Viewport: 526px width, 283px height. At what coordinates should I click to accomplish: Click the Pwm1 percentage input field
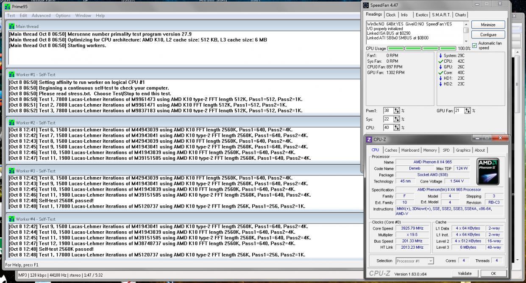(388, 111)
